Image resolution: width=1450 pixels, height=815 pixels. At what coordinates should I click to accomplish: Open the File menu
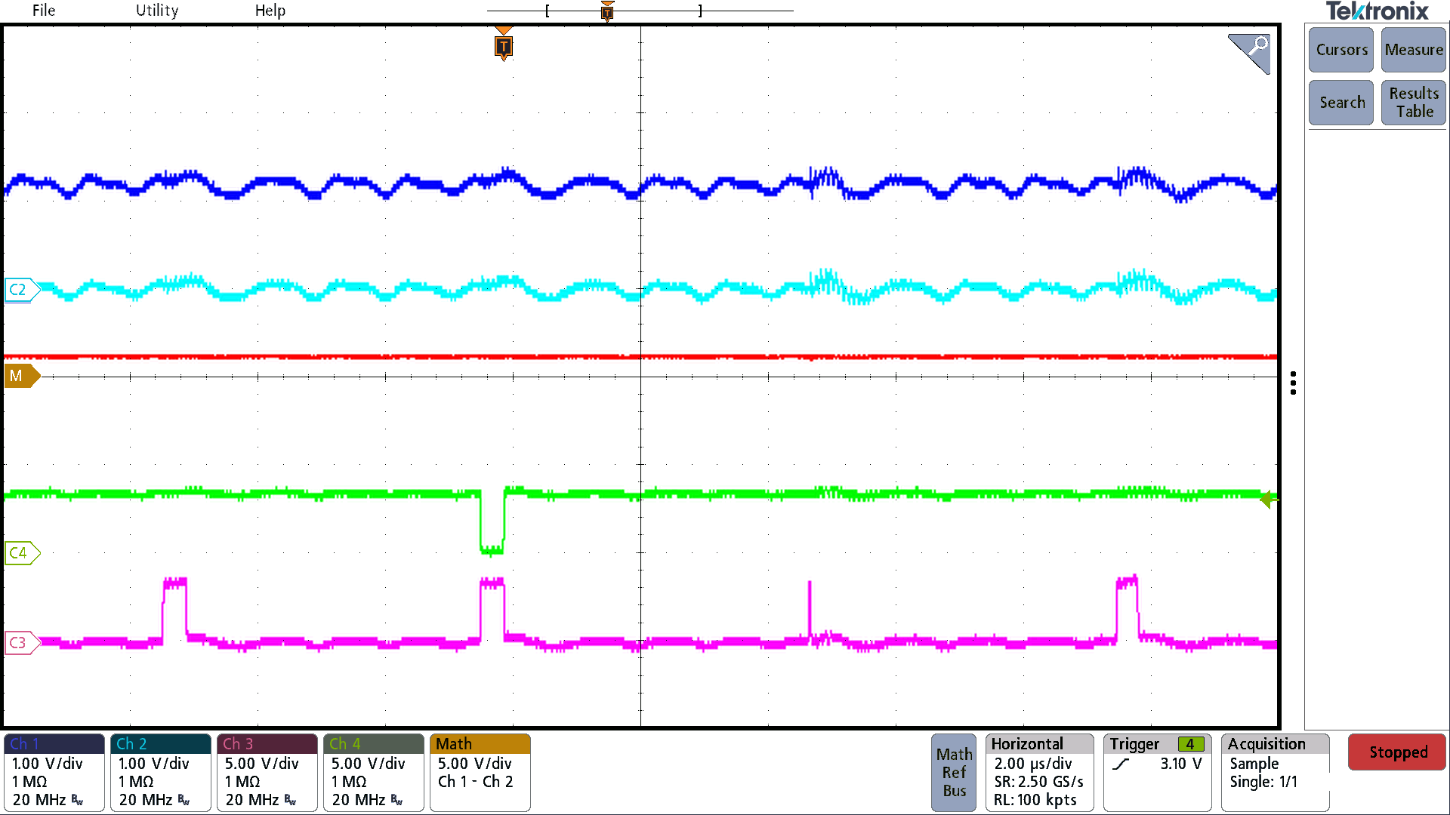coord(44,11)
